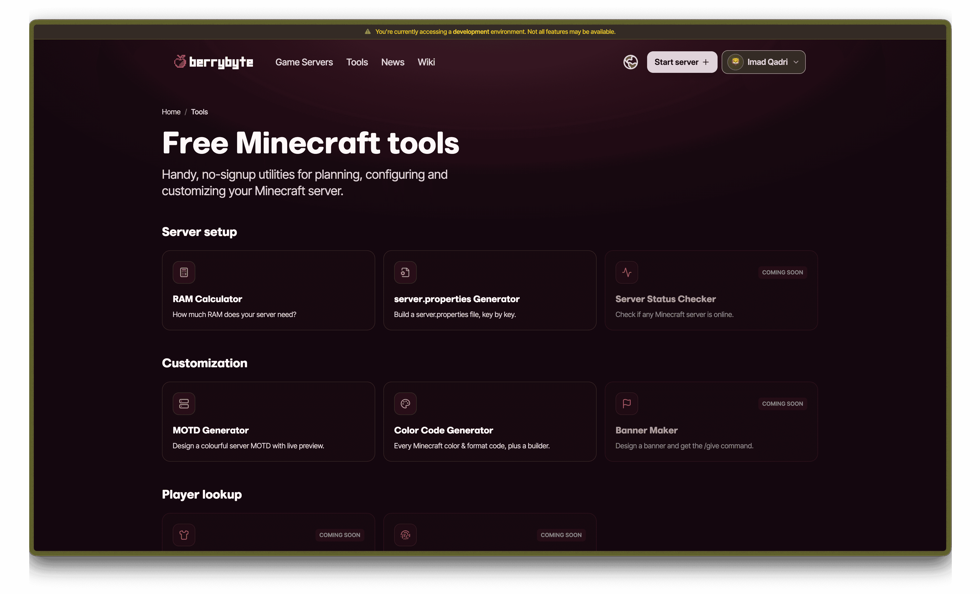Click the MOTD Generator server icon

click(184, 404)
